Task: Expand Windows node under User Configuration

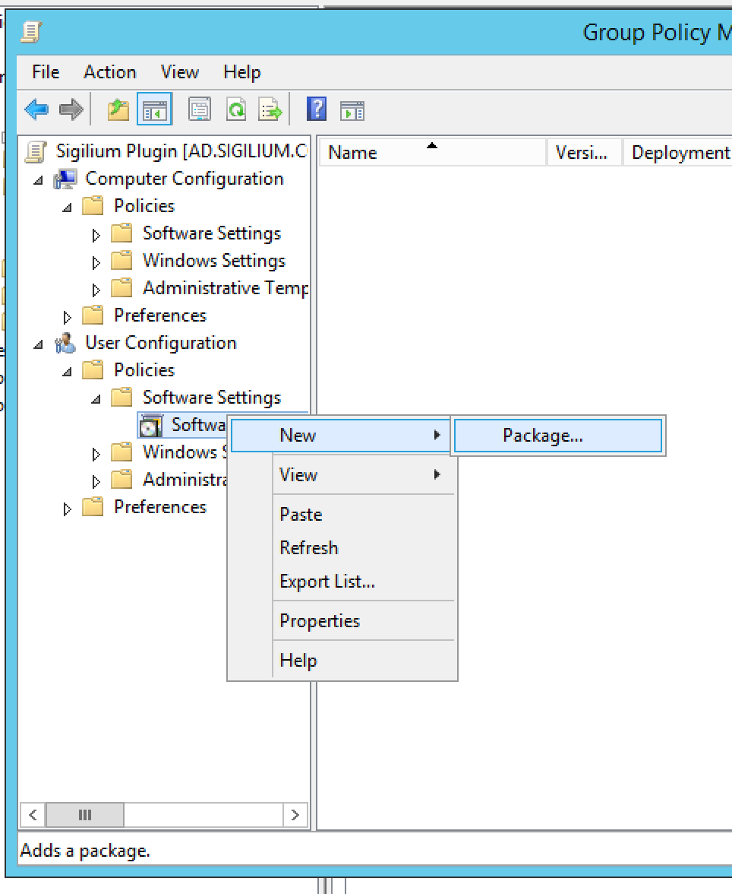Action: coord(96,454)
